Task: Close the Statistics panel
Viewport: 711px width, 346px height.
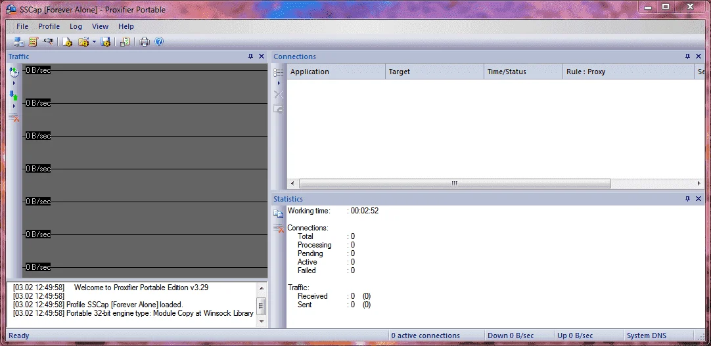Action: tap(699, 199)
